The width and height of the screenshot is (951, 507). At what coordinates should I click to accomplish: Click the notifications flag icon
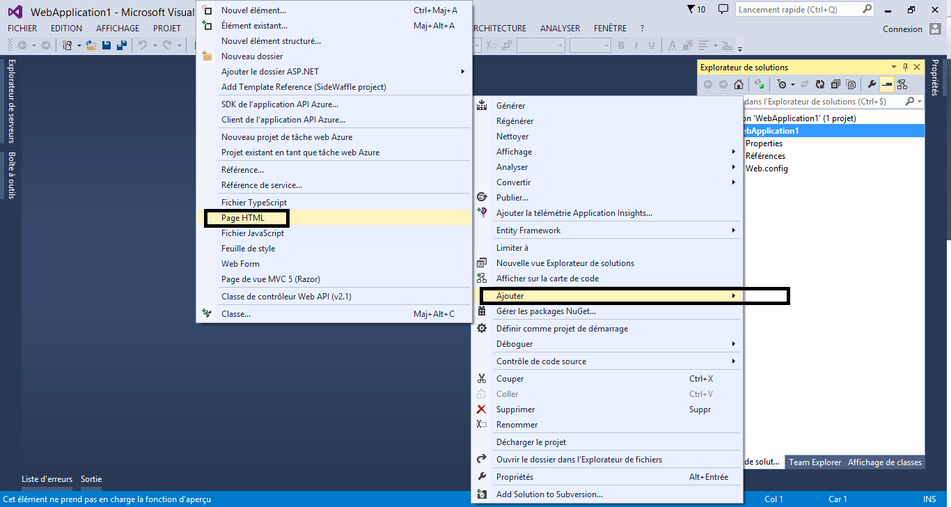(691, 10)
